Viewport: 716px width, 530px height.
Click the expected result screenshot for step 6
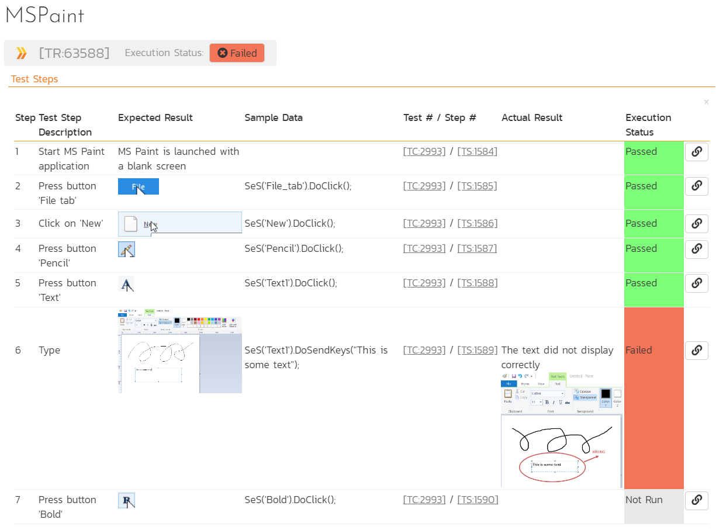(x=179, y=351)
